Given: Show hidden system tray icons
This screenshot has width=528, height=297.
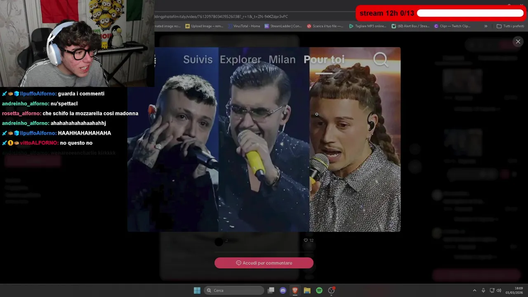Looking at the screenshot, I should (x=474, y=290).
